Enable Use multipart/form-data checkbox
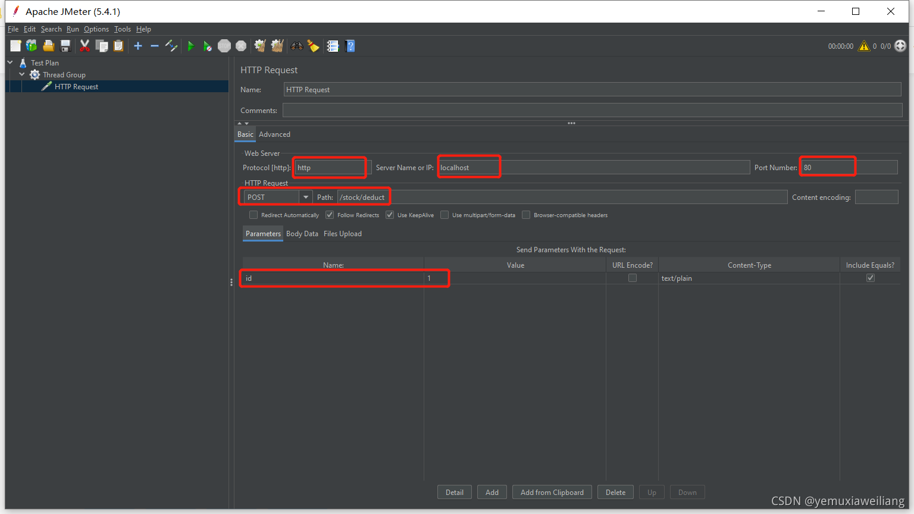 445,215
